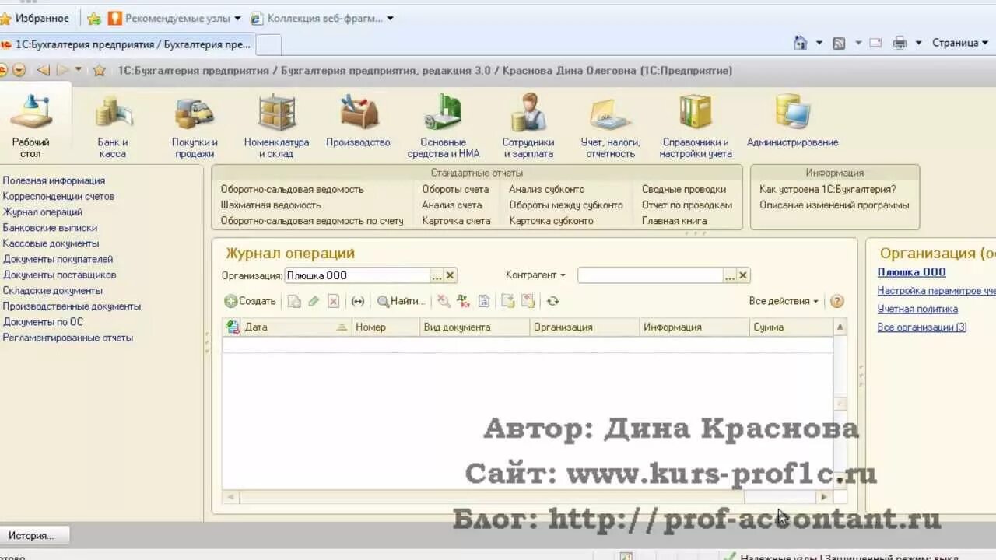
Task: Click the edit pencil icon in the journal toolbar
Action: [314, 301]
